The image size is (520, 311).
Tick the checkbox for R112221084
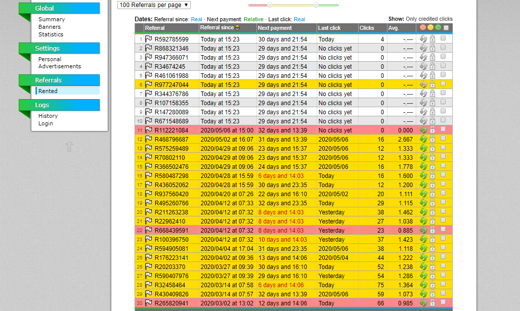click(x=443, y=129)
